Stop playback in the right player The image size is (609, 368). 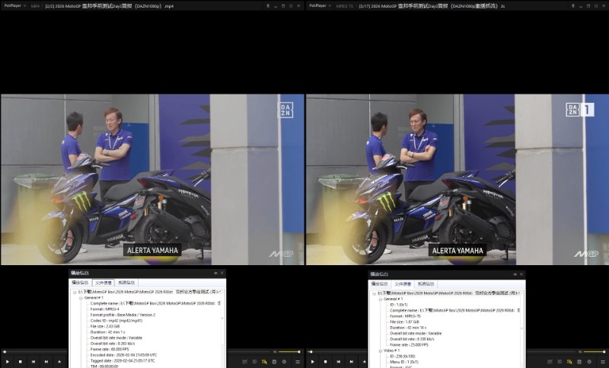click(326, 361)
